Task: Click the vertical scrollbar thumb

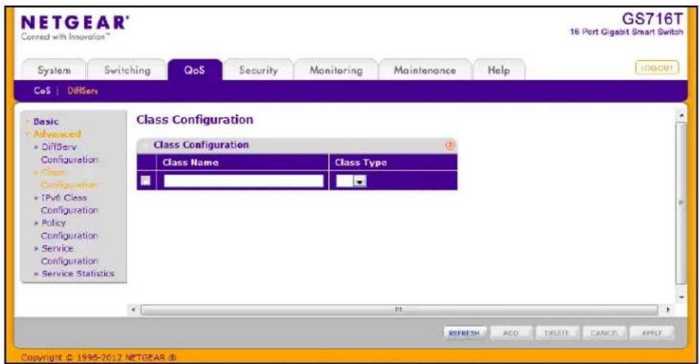Action: pyautogui.click(x=681, y=203)
